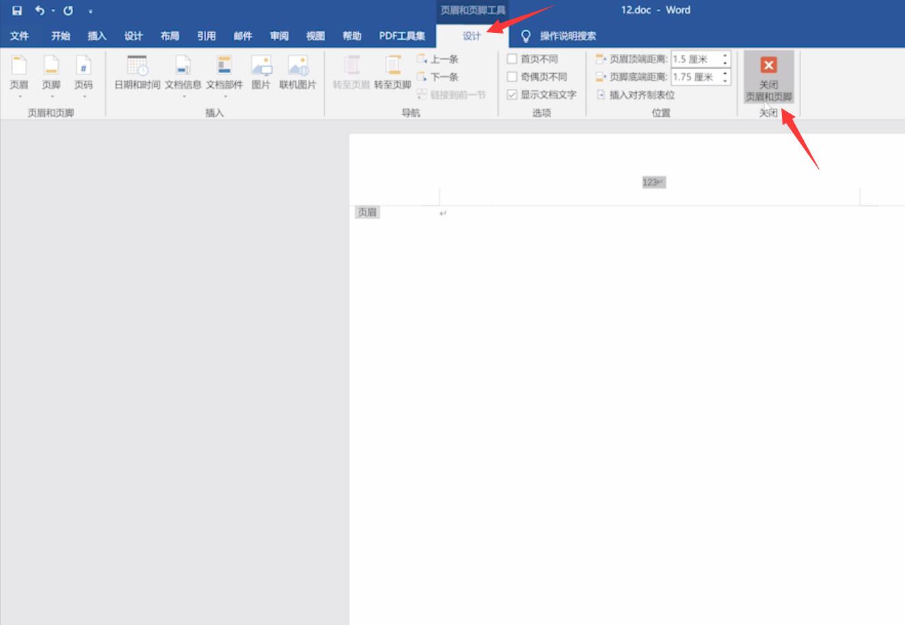This screenshot has height=625, width=905.
Task: Click the 页脚底端距离 label icon
Action: coord(601,77)
